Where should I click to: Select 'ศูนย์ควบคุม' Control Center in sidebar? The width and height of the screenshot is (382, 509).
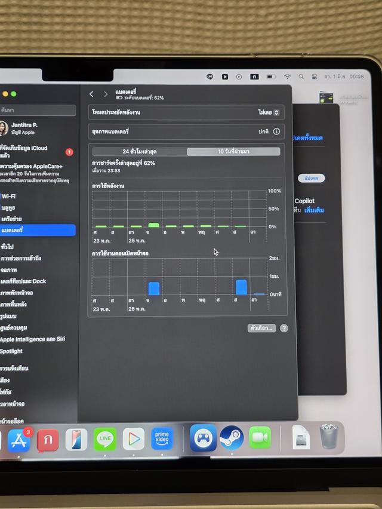pos(38,327)
